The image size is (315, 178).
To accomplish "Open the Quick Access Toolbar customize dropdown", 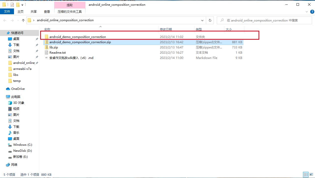I will tap(22, 5).
